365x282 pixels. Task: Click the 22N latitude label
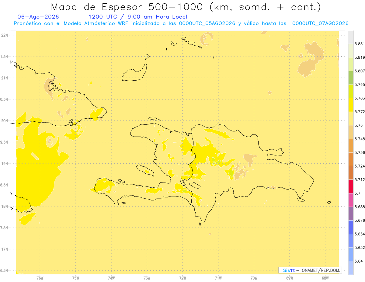click(5, 35)
